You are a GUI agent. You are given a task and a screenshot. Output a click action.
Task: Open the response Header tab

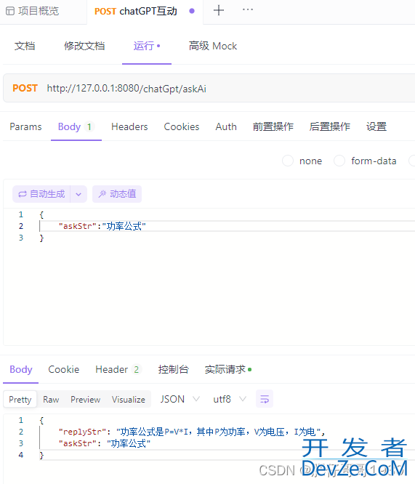coord(118,369)
